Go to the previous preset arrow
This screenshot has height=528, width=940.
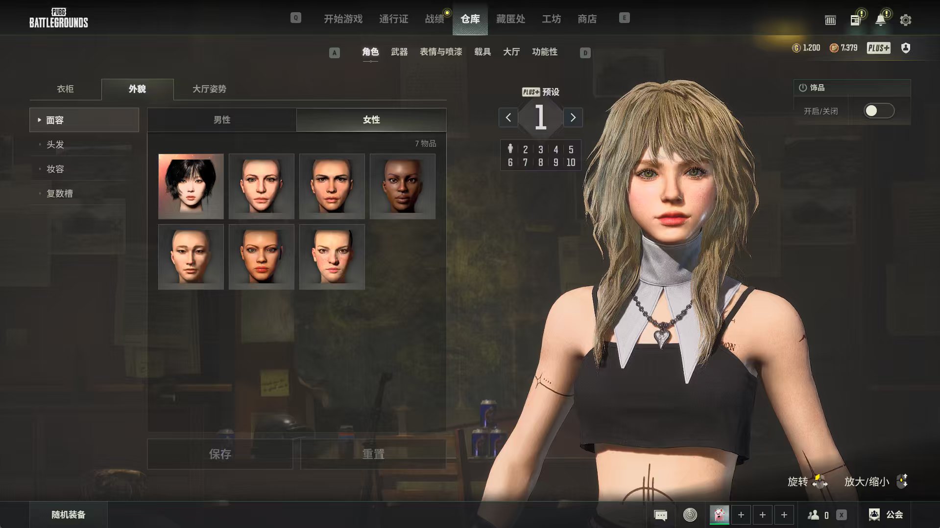click(508, 117)
